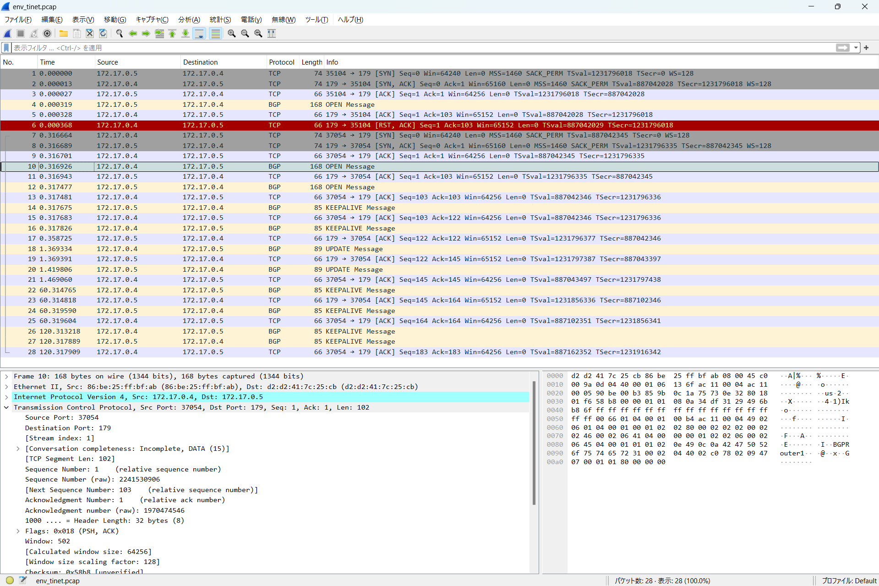Image resolution: width=879 pixels, height=586 pixels.
Task: Expand the Flags: 0x018 (PSH, ACK) row
Action: point(18,531)
